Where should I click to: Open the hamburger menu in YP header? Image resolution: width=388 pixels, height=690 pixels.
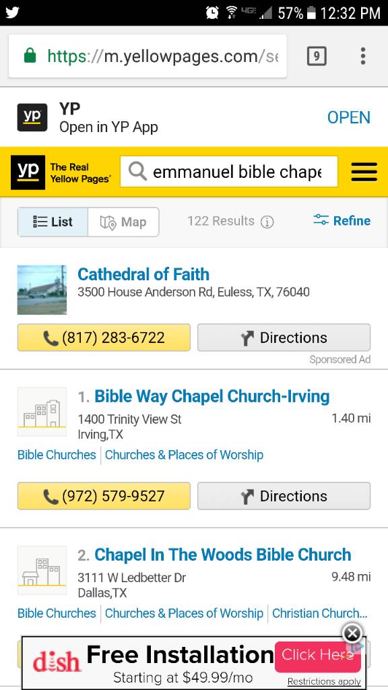(364, 172)
